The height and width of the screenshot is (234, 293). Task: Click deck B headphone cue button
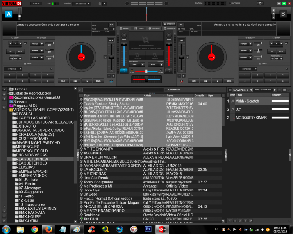(x=169, y=70)
